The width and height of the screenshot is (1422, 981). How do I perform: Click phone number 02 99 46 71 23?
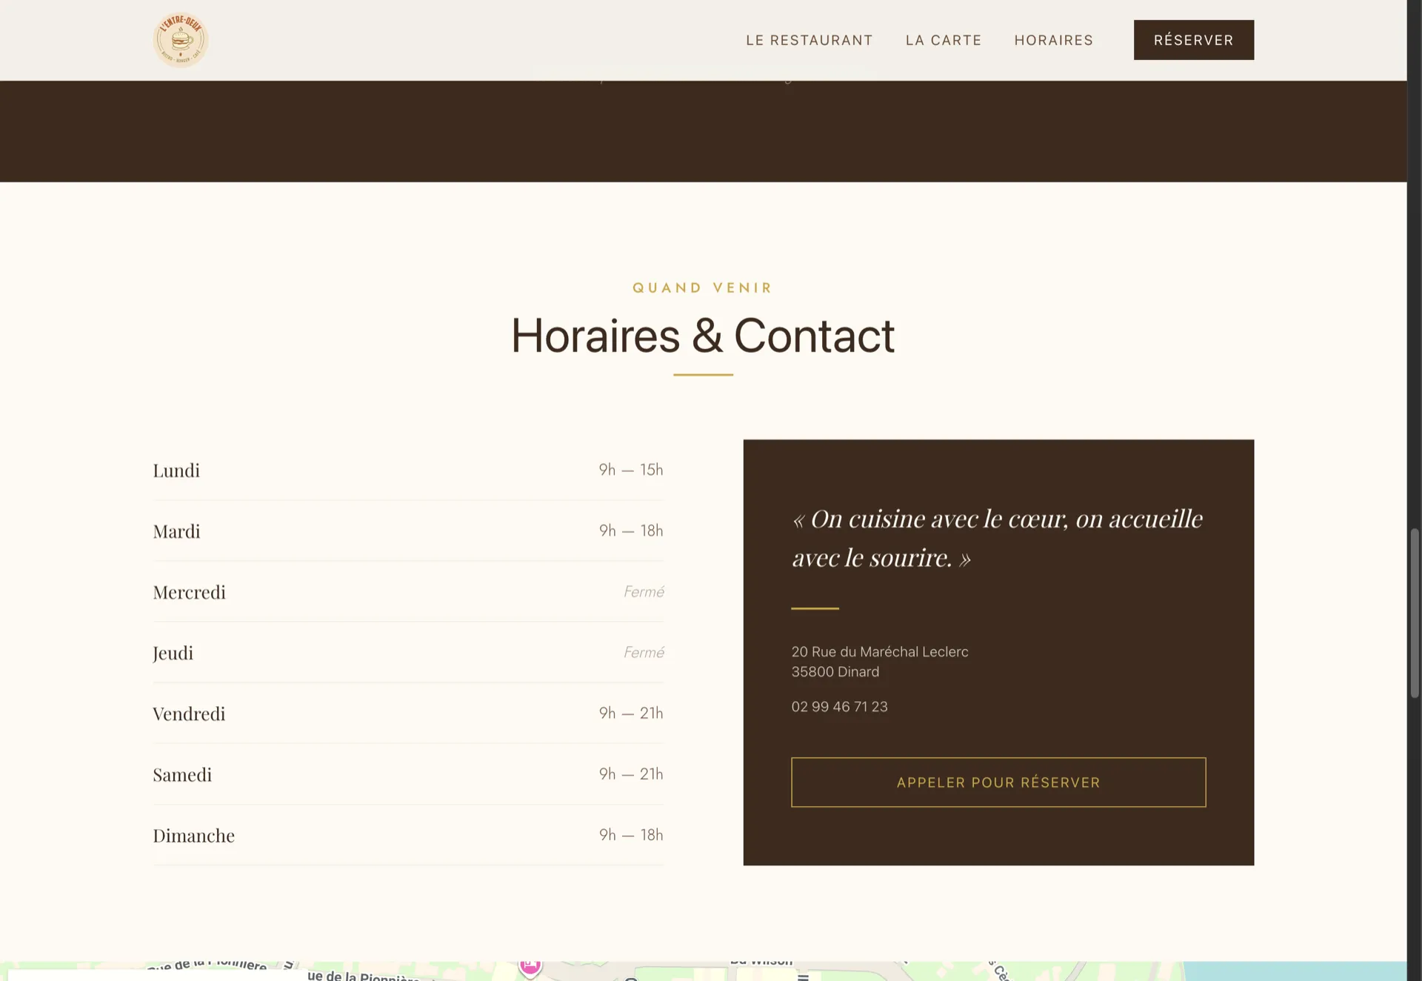click(839, 707)
